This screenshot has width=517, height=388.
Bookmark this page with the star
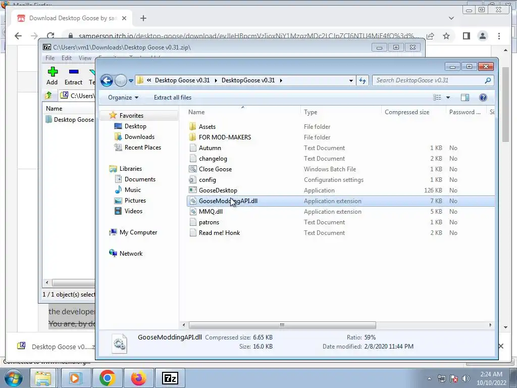point(446,36)
